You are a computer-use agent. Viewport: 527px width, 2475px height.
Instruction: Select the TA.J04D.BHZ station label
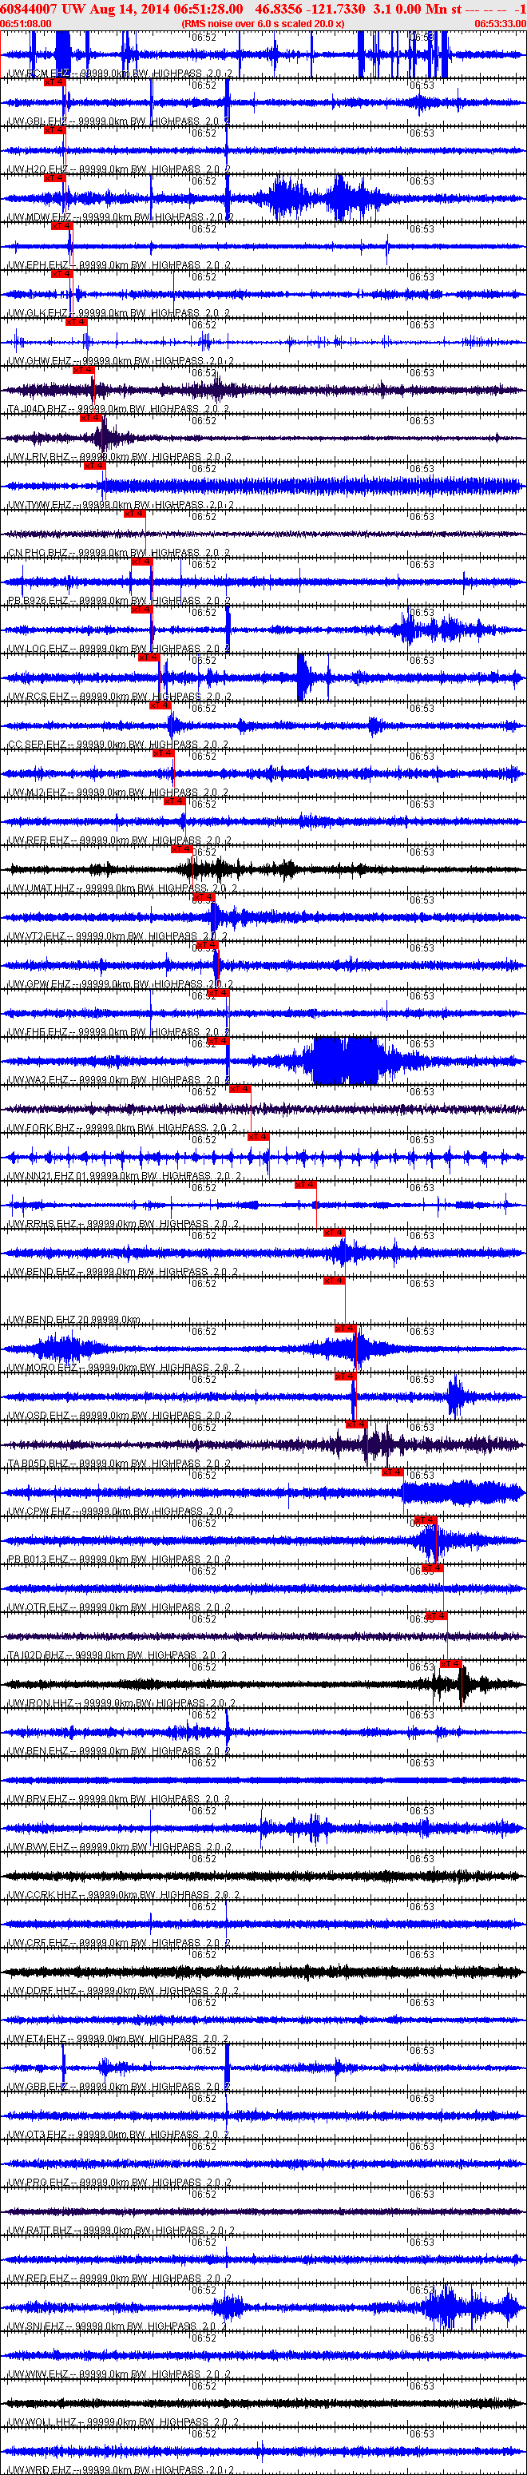[38, 409]
